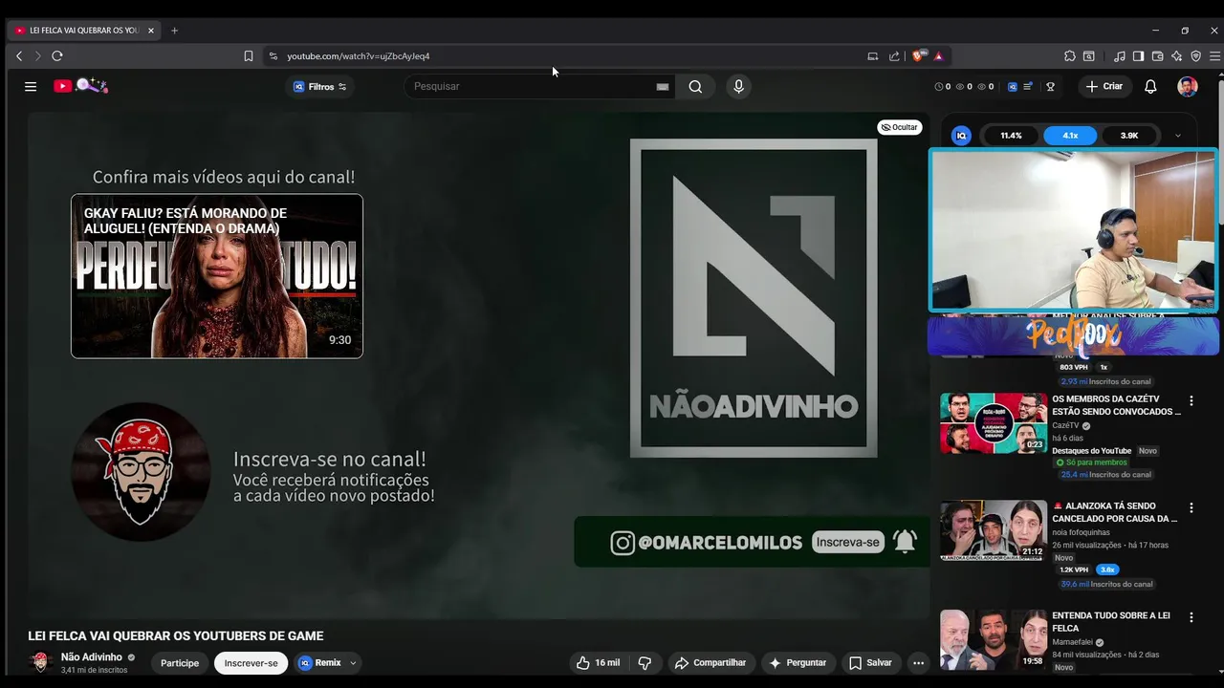Go back with browser back arrow
This screenshot has width=1224, height=688.
click(19, 56)
